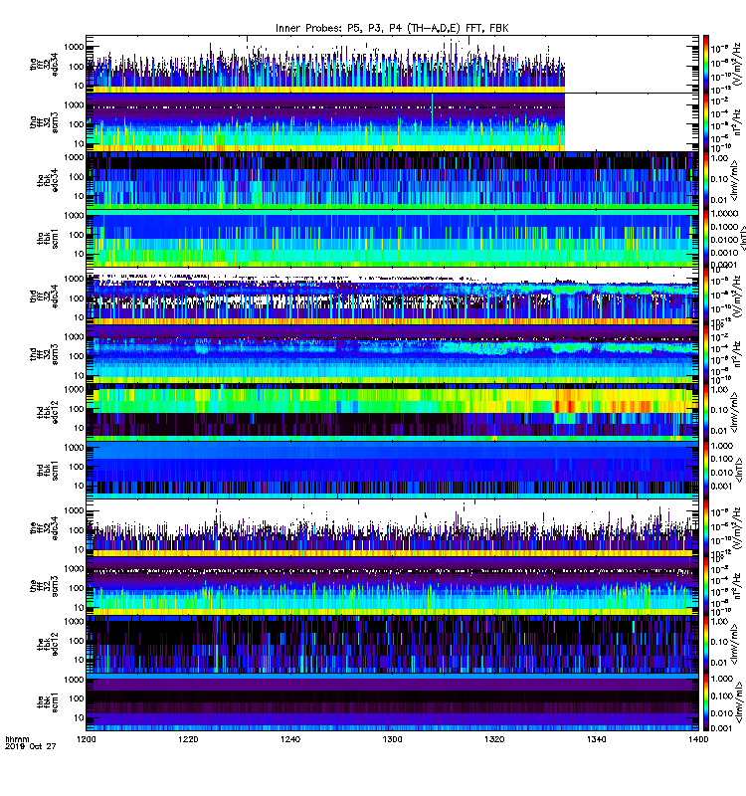Click the '1000' y-axis tick of tha fff edc34
The image size is (746, 796).
(x=74, y=47)
